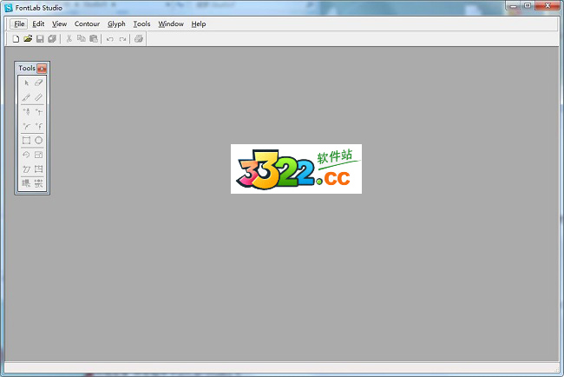Open the File menu
The image size is (564, 377).
[x=19, y=24]
